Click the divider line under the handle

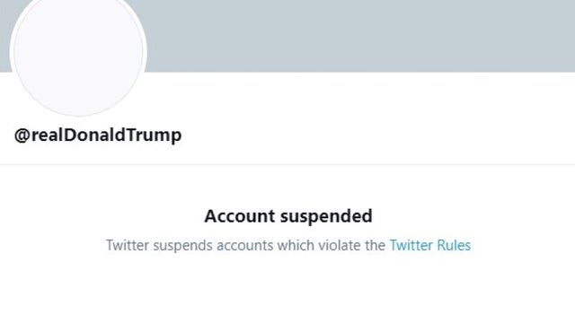pos(287,165)
